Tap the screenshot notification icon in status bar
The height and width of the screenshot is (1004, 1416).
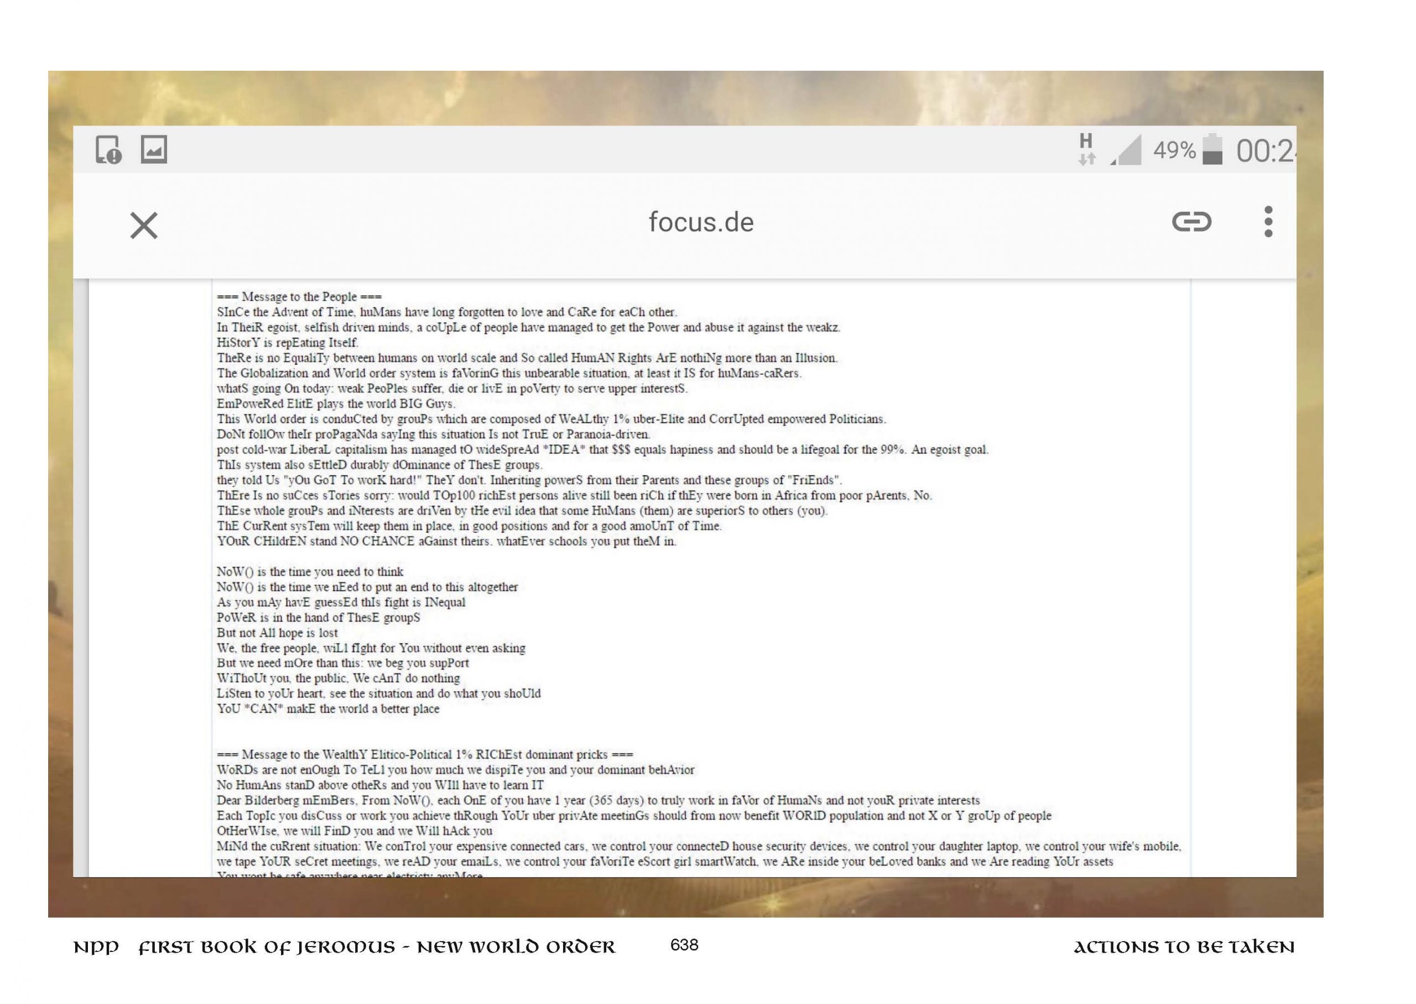tap(108, 150)
